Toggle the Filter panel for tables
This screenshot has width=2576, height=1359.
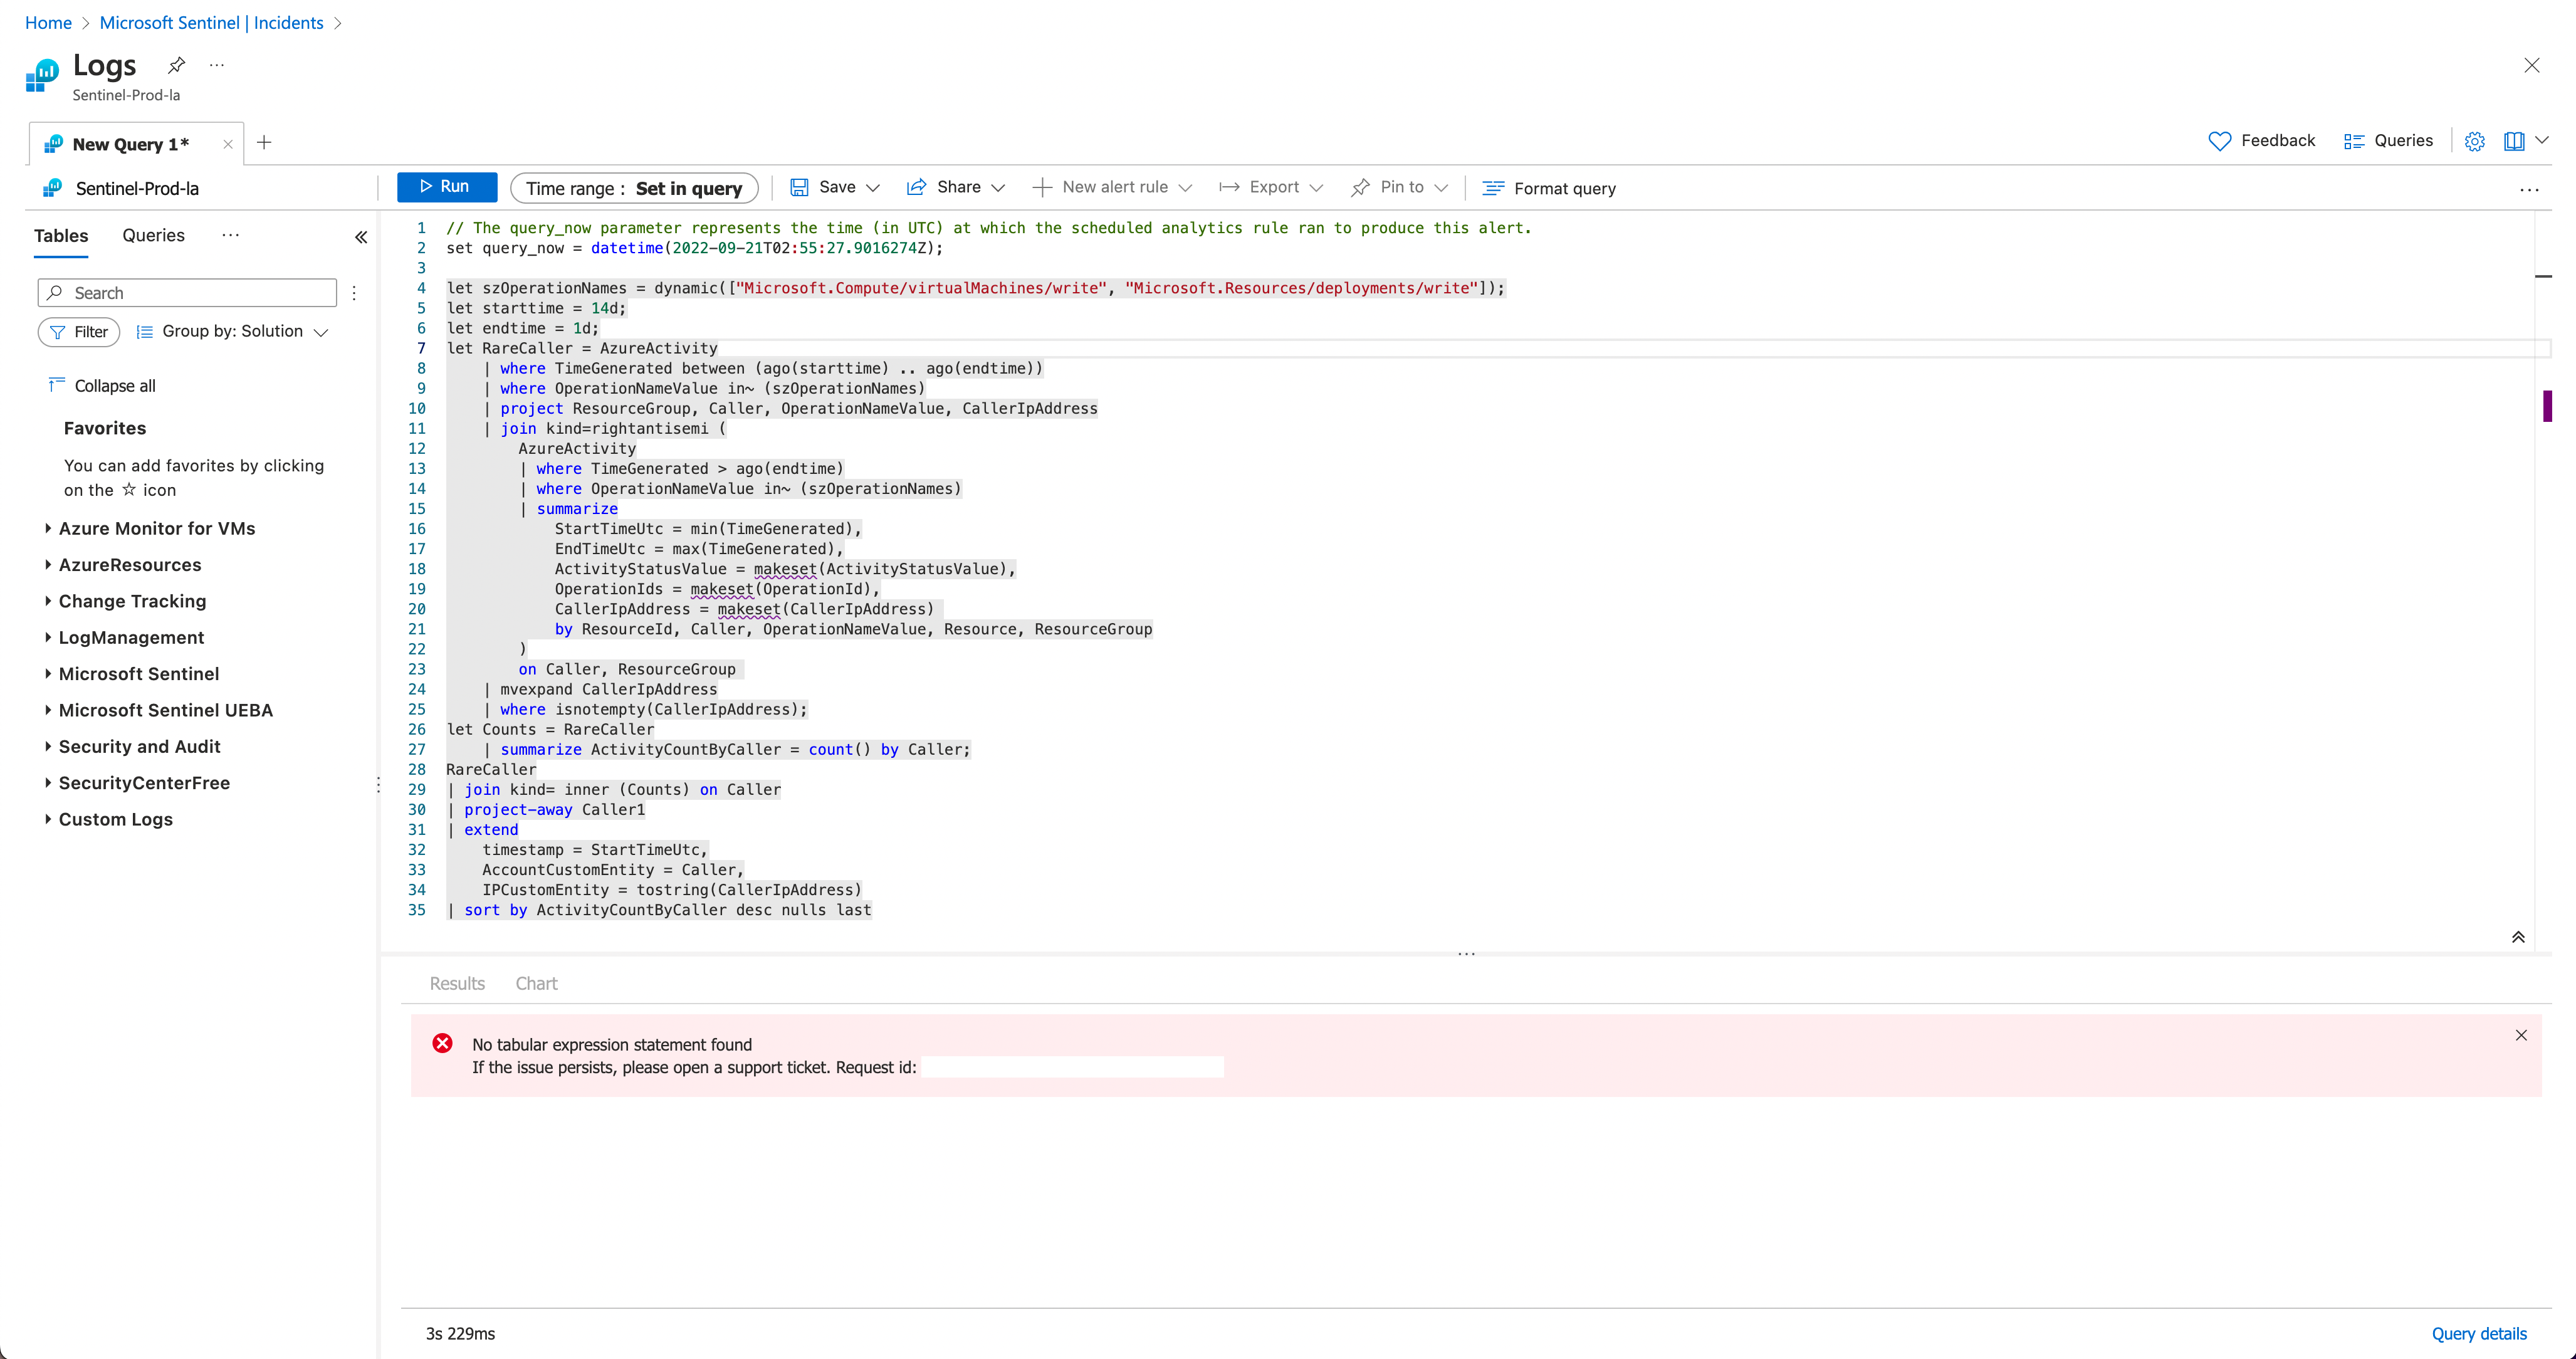(78, 331)
